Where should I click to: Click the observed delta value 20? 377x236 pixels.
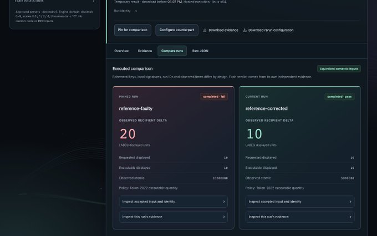128,134
